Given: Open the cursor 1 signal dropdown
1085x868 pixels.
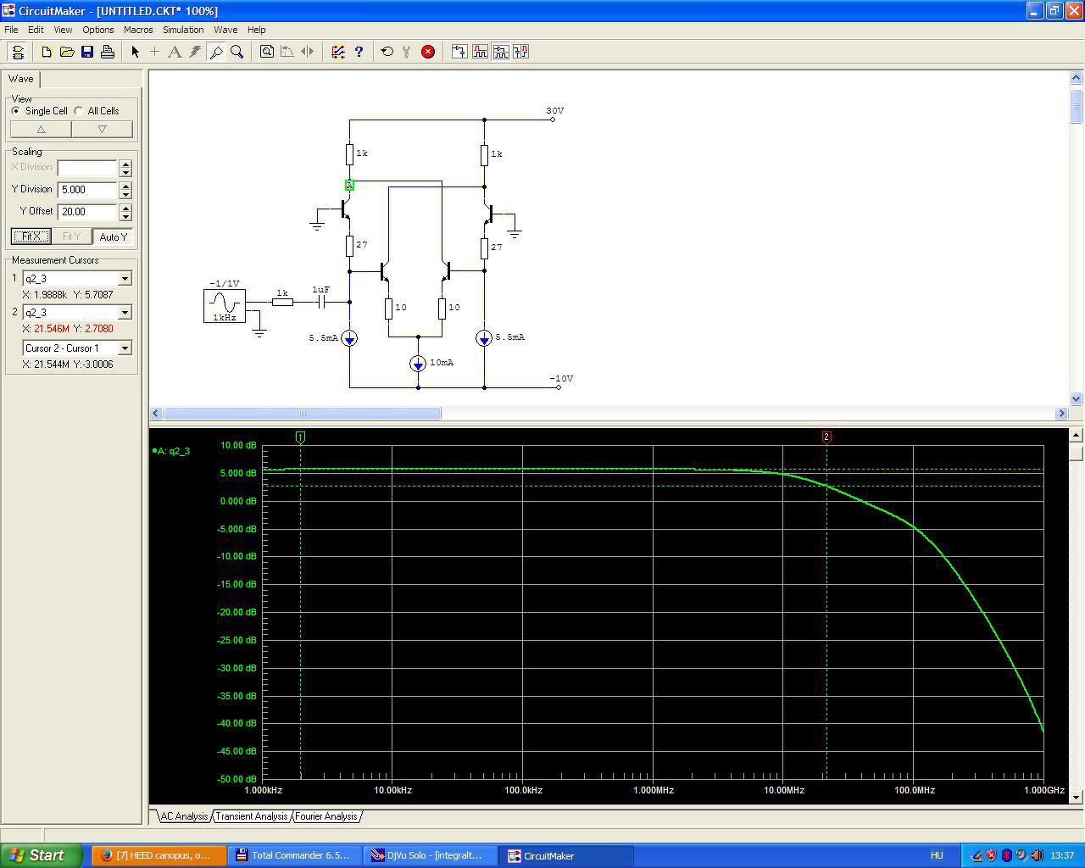Looking at the screenshot, I should (125, 279).
